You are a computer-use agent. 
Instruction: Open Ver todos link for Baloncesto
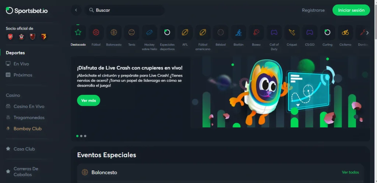click(350, 172)
